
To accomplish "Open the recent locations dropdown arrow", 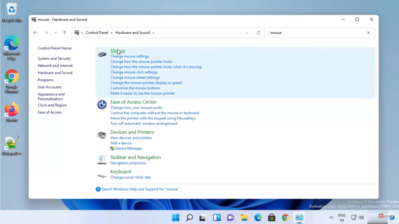I will click(55, 33).
